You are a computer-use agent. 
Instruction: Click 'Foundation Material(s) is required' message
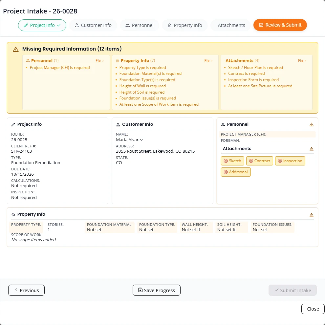tap(150, 74)
